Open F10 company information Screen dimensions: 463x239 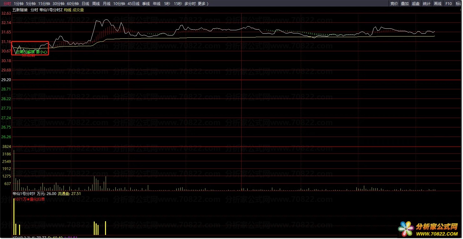click(x=449, y=4)
